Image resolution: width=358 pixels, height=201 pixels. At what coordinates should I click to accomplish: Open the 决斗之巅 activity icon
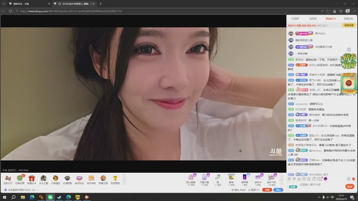click(x=43, y=180)
